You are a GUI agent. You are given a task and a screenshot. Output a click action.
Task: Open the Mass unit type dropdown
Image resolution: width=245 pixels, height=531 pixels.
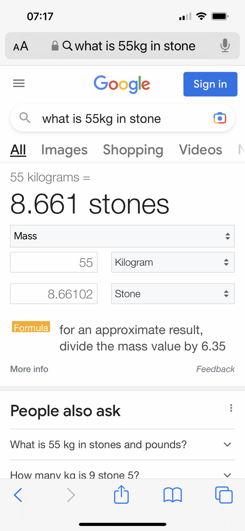pos(122,236)
